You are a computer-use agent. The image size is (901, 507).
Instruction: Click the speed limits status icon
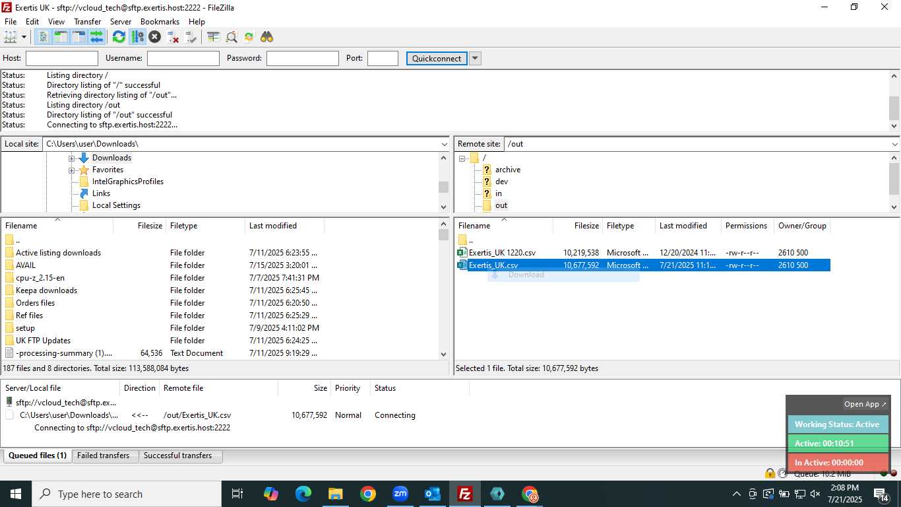tap(782, 473)
